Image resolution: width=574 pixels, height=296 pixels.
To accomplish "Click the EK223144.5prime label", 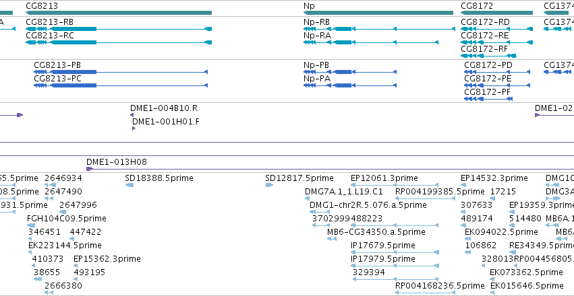I will [65, 246].
